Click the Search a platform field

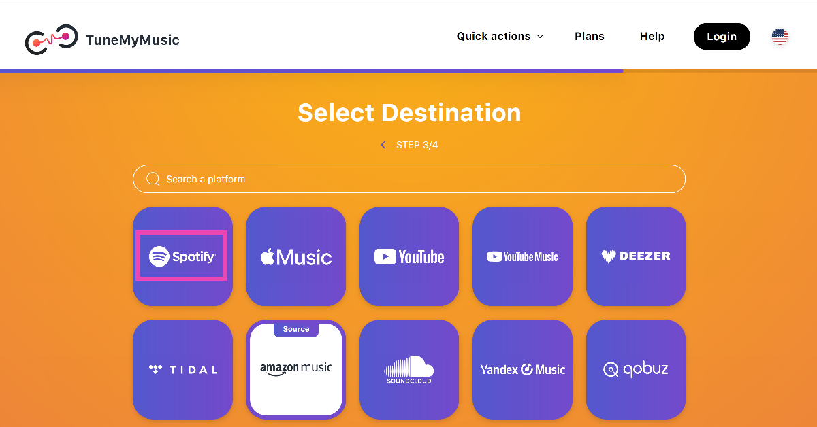point(408,179)
